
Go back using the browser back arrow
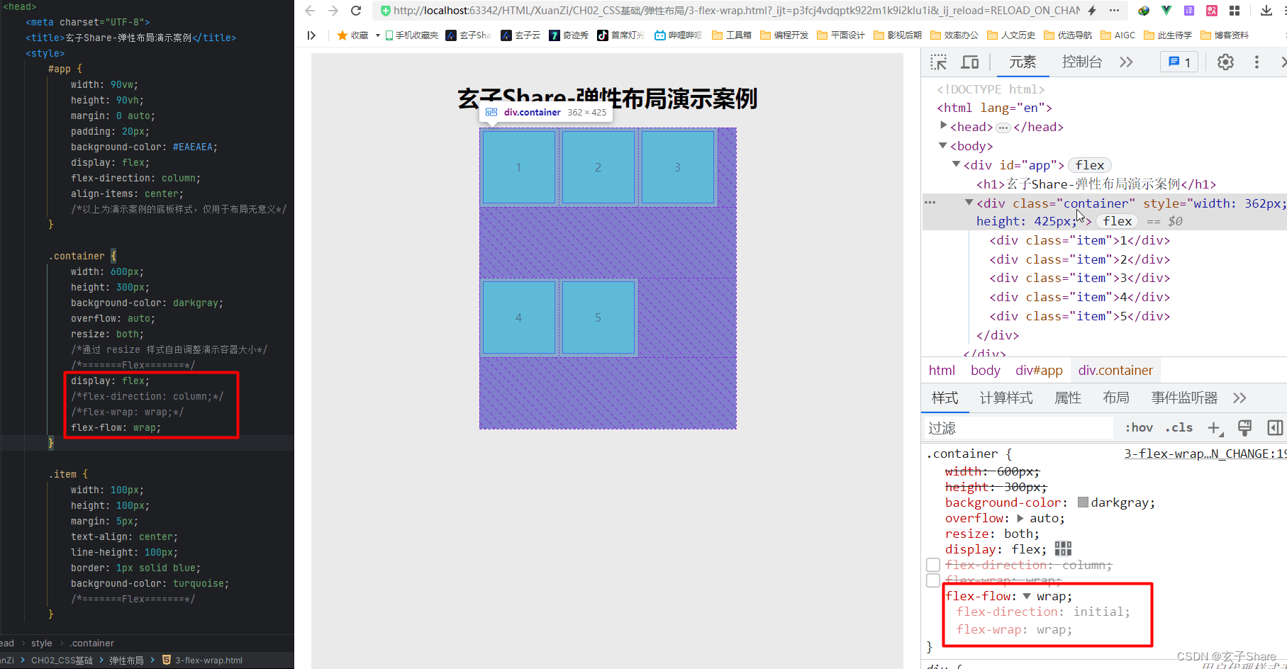tap(310, 11)
